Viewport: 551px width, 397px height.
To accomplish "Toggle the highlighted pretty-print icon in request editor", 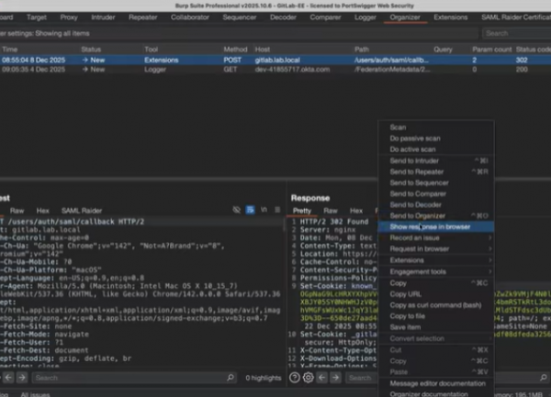I will (x=250, y=210).
